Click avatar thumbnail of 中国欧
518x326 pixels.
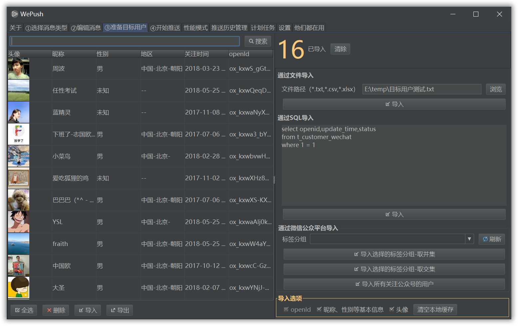19,266
